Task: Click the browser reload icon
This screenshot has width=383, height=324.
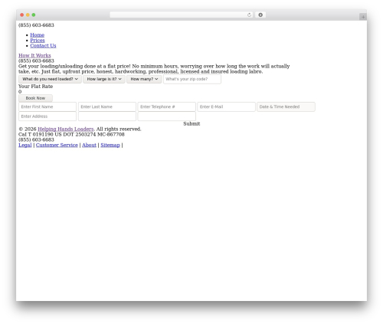Action: 249,15
